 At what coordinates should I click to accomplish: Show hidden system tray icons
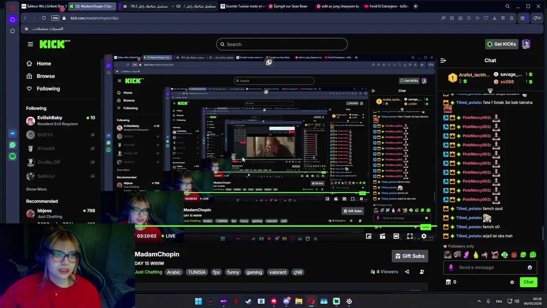pos(479,302)
